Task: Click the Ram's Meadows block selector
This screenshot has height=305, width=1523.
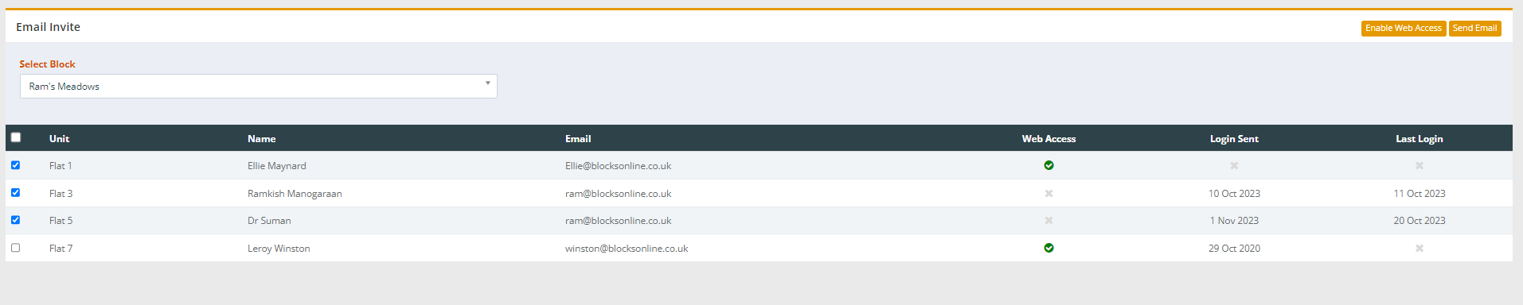Action: pyautogui.click(x=259, y=87)
